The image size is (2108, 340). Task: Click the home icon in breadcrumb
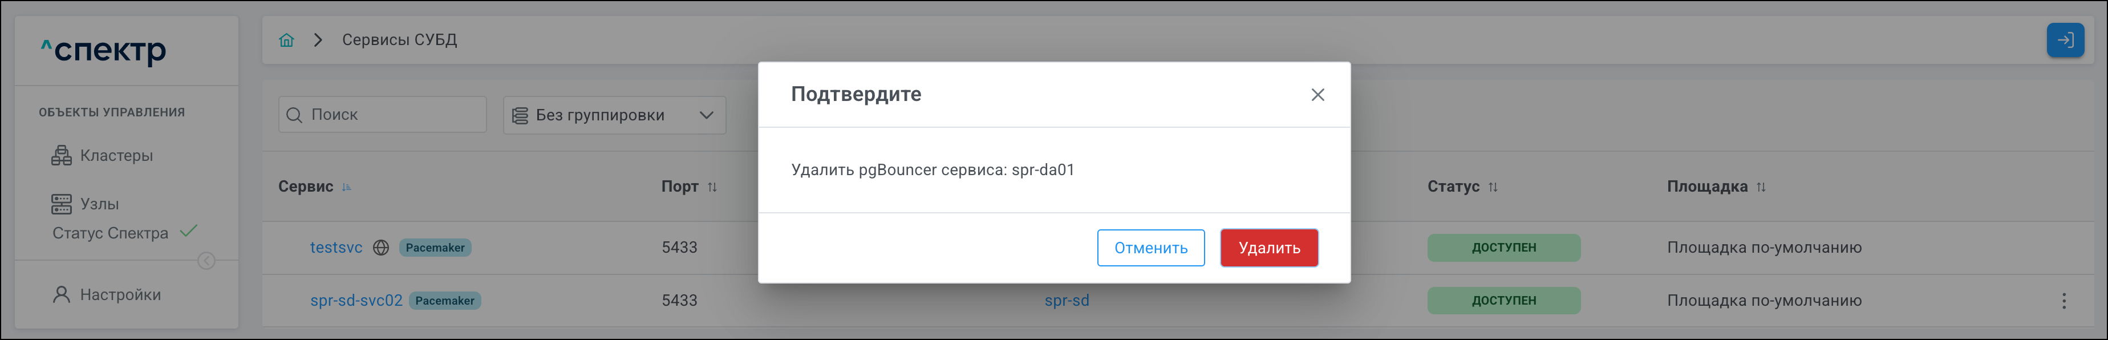286,40
